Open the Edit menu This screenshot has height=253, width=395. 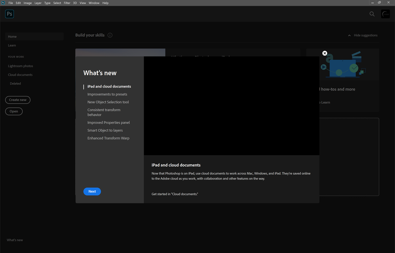tap(18, 3)
